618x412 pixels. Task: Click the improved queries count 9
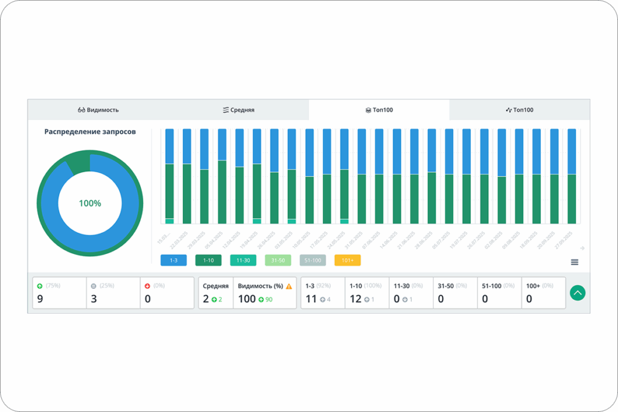pos(40,299)
